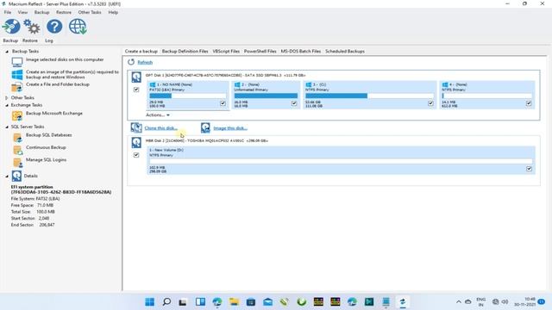Toggle checkbox for partition 4 NTFS Primary
The image size is (552, 310).
tap(529, 103)
